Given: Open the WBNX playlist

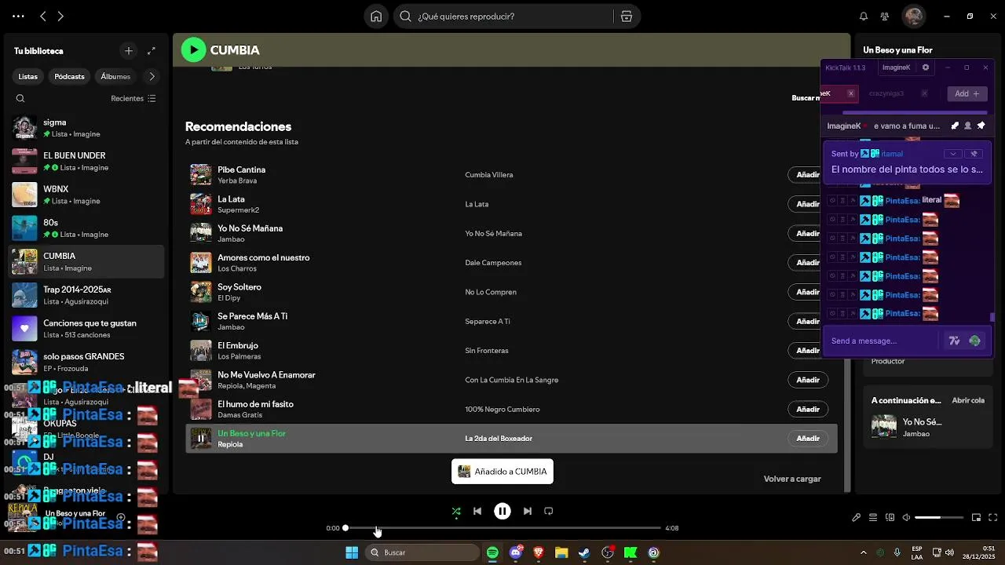Looking at the screenshot, I should (86, 195).
